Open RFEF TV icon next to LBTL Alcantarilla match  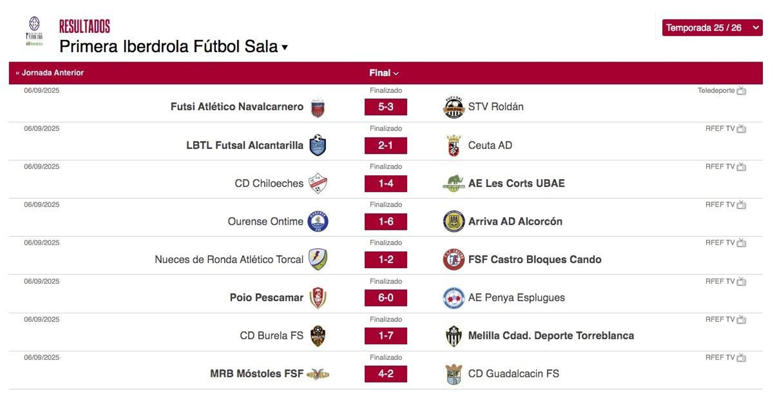[743, 128]
